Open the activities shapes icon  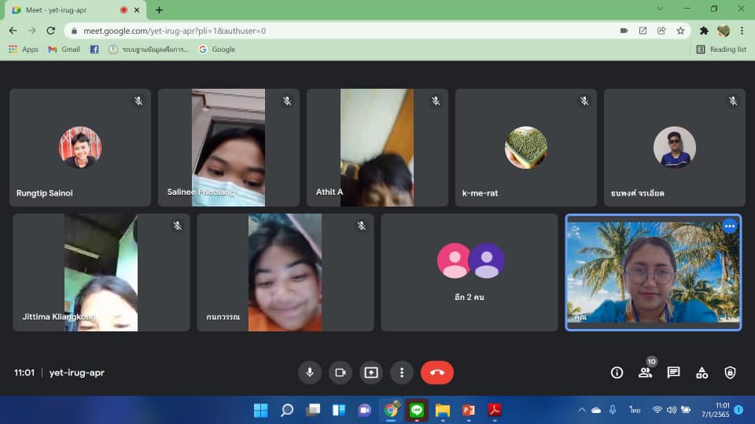click(x=702, y=373)
